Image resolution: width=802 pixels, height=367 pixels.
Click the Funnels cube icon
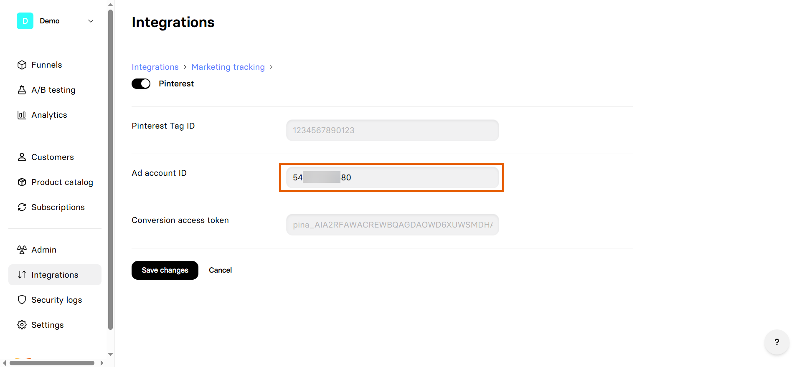pos(22,65)
